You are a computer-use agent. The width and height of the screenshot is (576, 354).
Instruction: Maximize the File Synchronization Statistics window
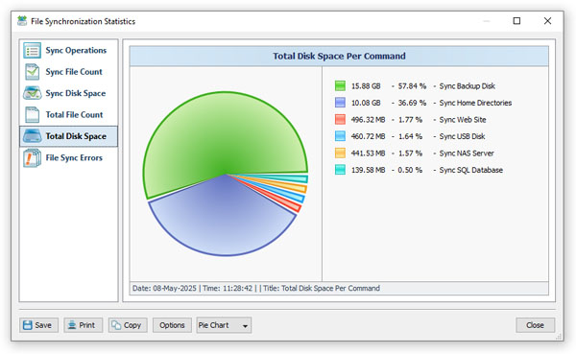tap(516, 21)
